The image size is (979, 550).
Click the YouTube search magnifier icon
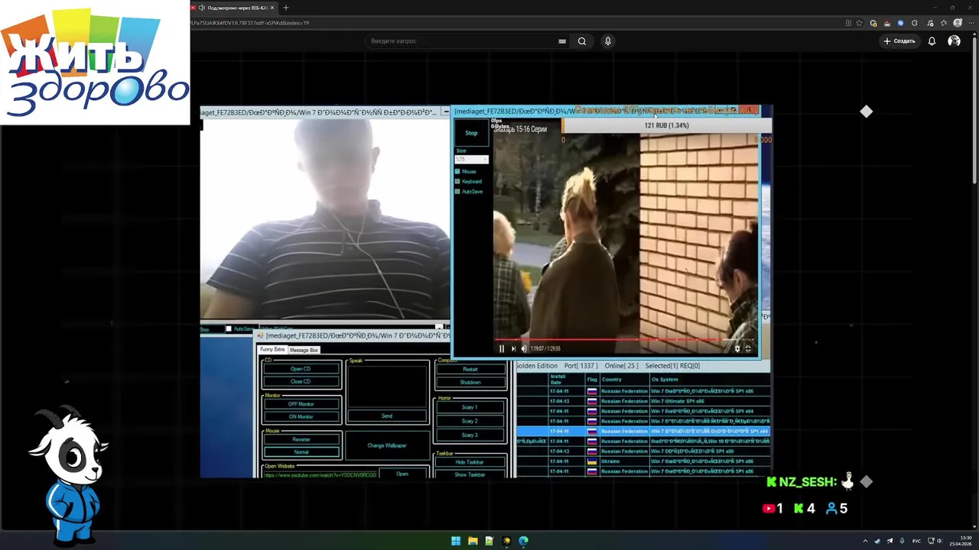582,41
